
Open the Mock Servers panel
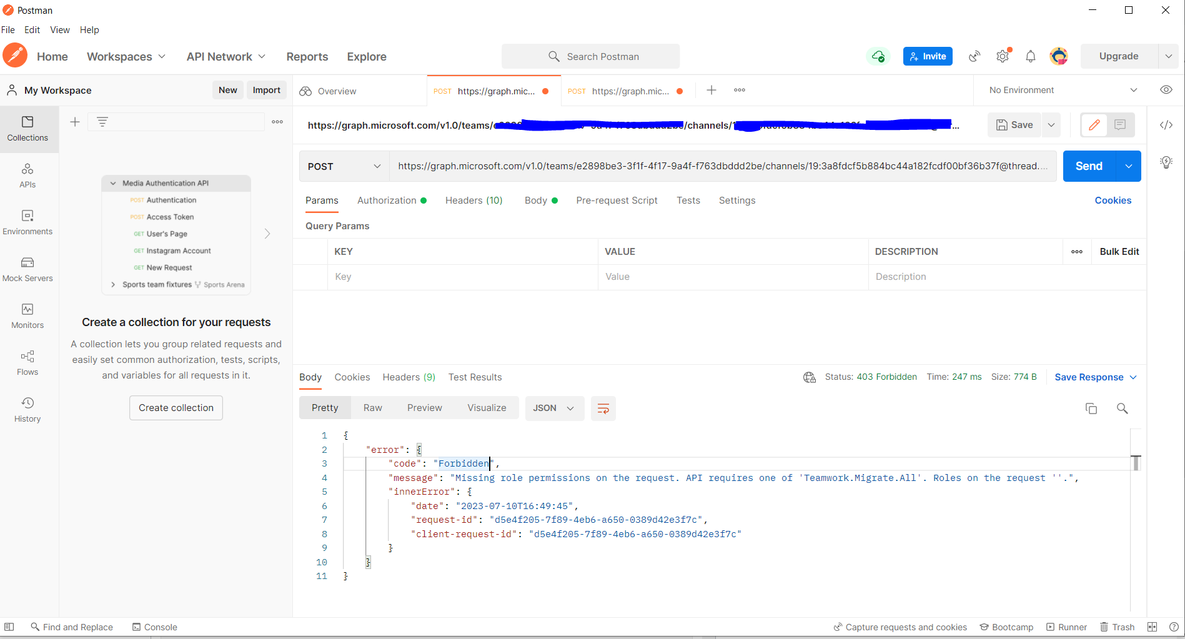coord(27,269)
